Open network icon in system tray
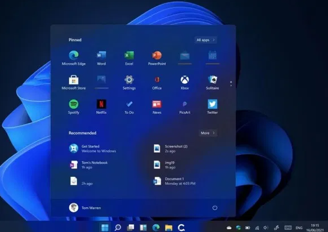 257,227
